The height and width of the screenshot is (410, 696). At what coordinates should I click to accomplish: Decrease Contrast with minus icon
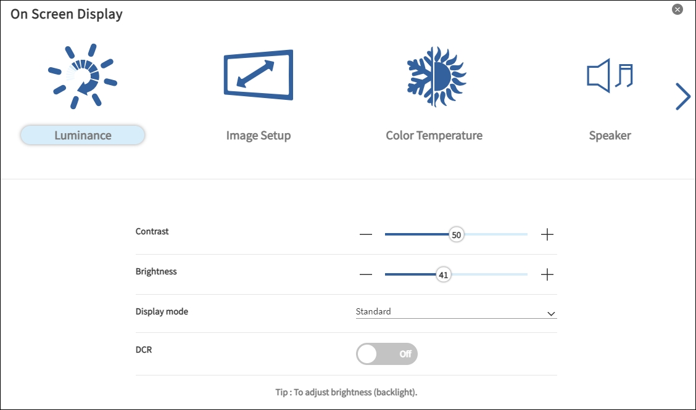coord(366,235)
